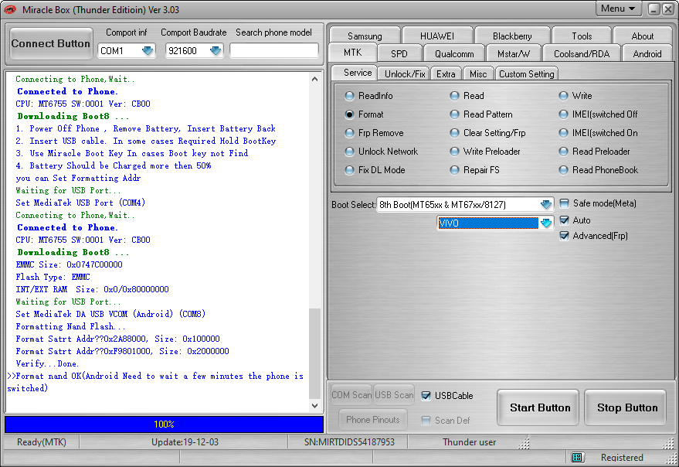
Task: Click the 'Thunder user' status text
Action: click(x=470, y=441)
